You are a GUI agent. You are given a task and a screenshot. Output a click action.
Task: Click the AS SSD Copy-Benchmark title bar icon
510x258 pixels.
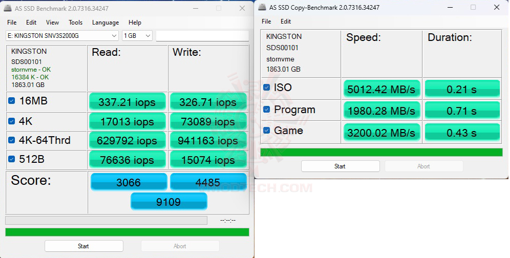262,7
